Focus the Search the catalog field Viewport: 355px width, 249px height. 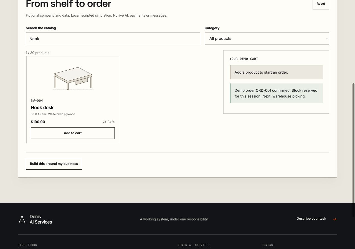113,39
